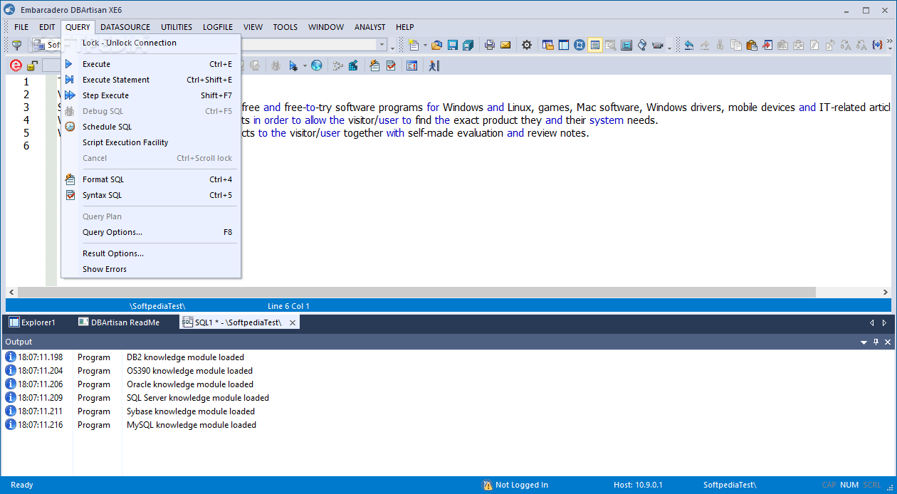Click the globe toolbar icon
The height and width of the screenshot is (494, 897).
tap(317, 65)
